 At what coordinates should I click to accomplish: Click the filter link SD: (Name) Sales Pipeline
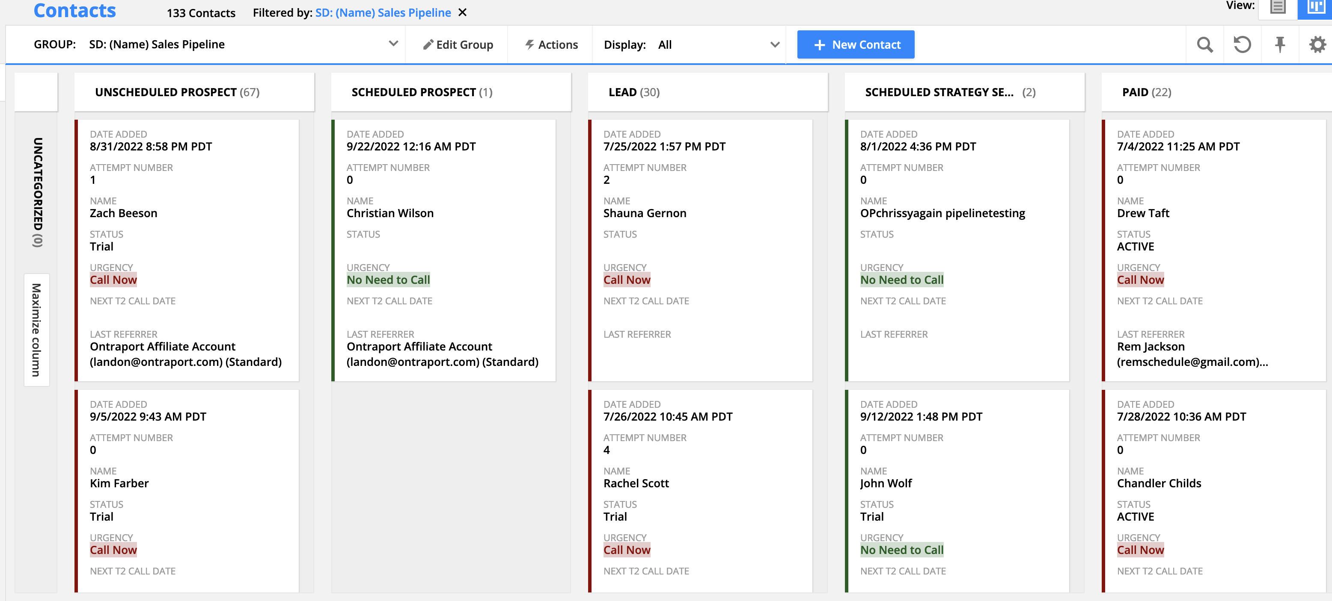pos(383,13)
